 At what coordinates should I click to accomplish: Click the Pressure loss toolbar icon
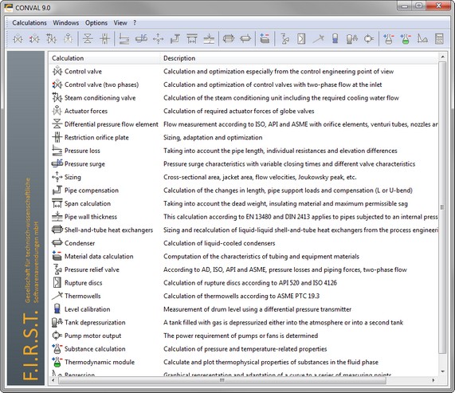(x=124, y=38)
